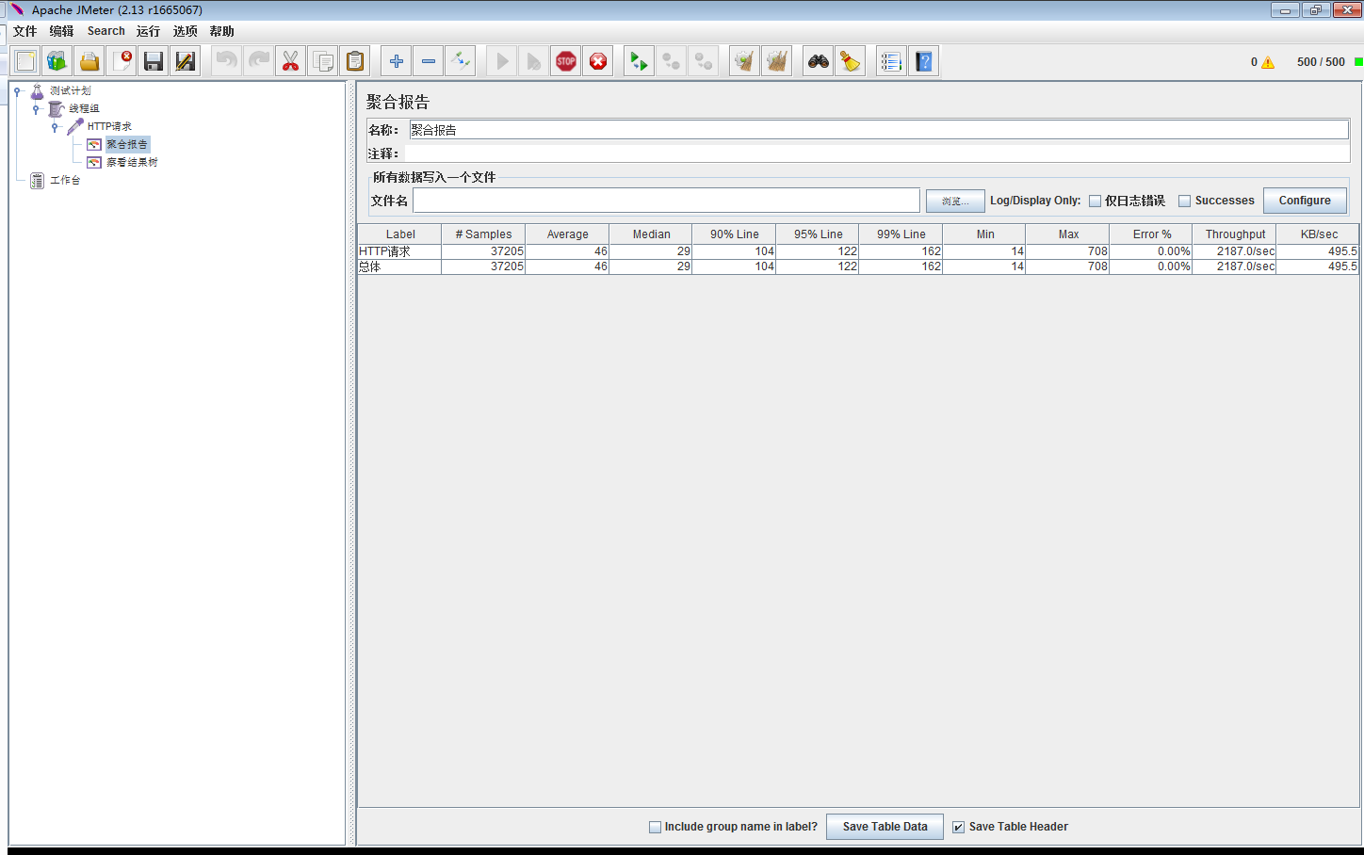Click the HTTP请求 label cell in table
This screenshot has height=855, width=1364.
coord(399,251)
